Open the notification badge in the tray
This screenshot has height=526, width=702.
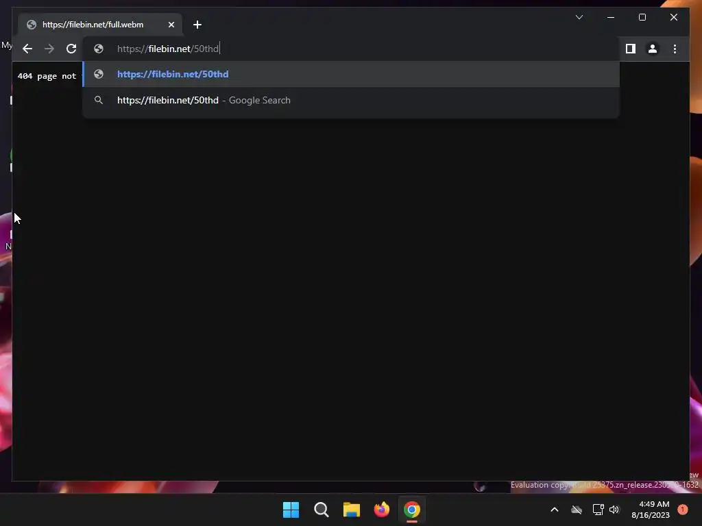[683, 510]
